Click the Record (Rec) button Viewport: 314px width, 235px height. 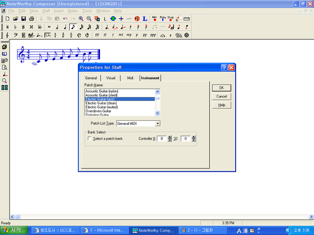(154, 19)
